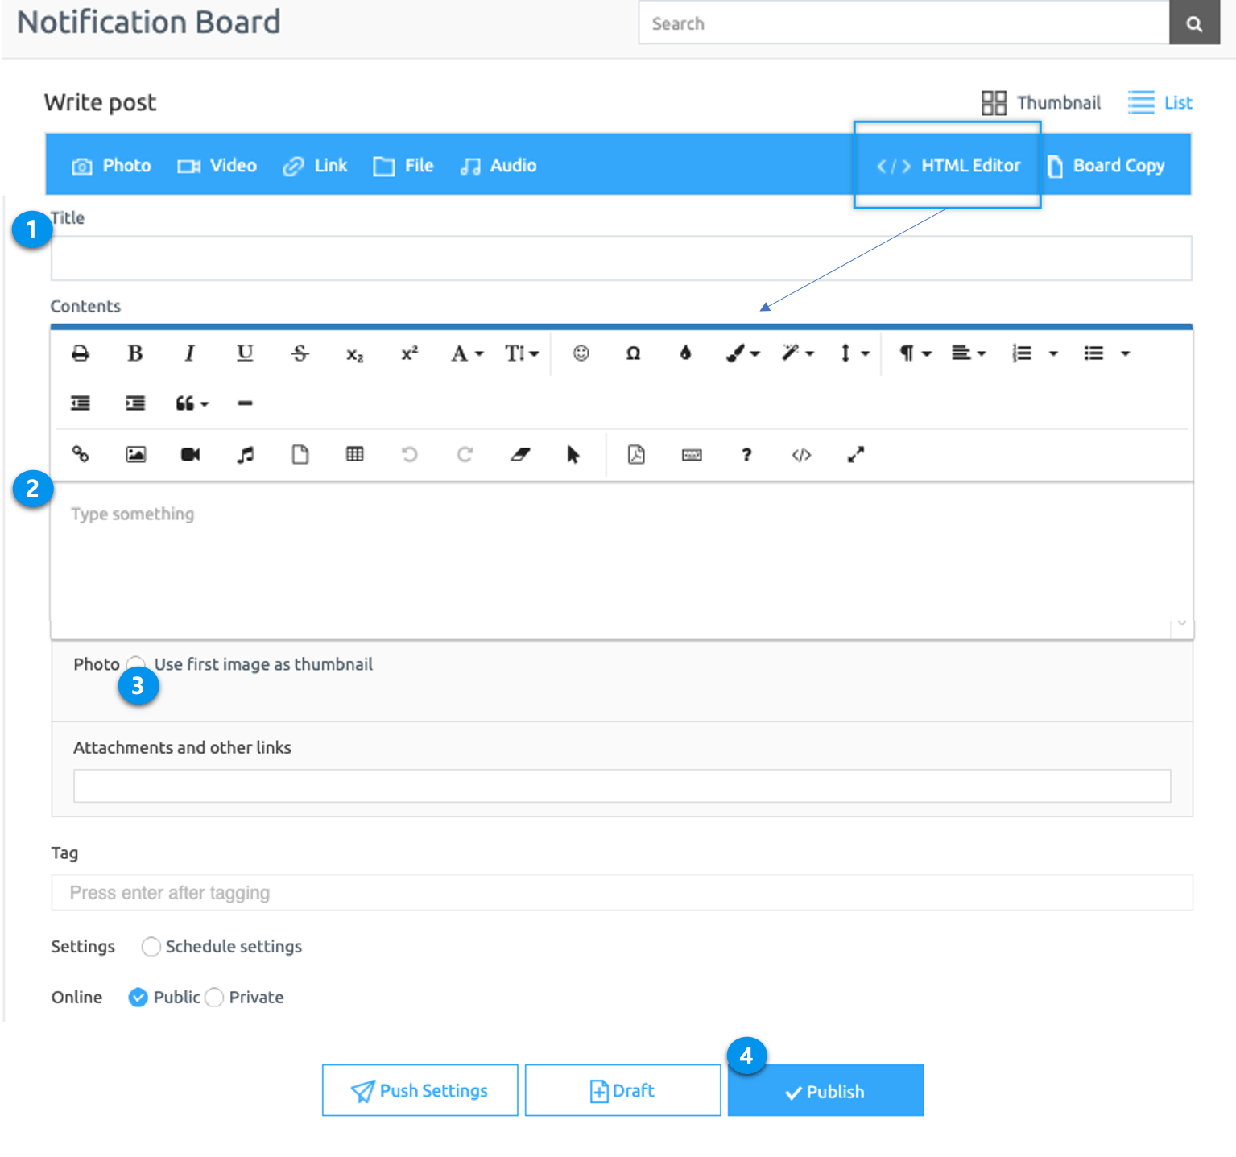
Task: Click the Title input field
Action: (621, 258)
